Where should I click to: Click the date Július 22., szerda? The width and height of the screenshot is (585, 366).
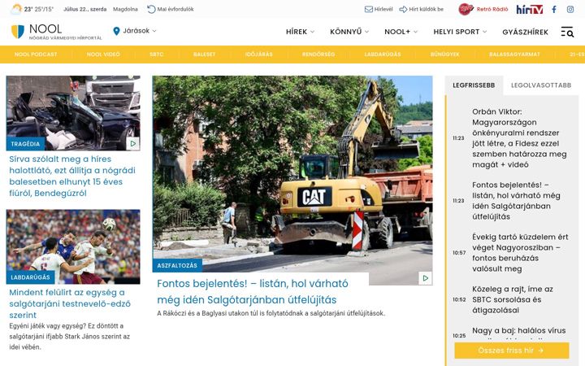point(84,9)
